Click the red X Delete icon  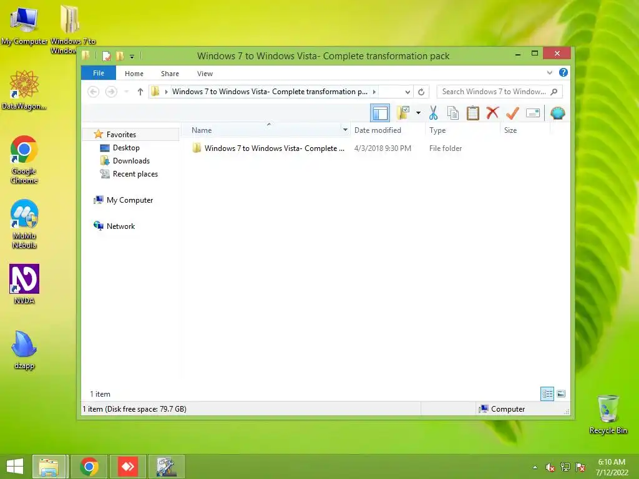point(492,112)
